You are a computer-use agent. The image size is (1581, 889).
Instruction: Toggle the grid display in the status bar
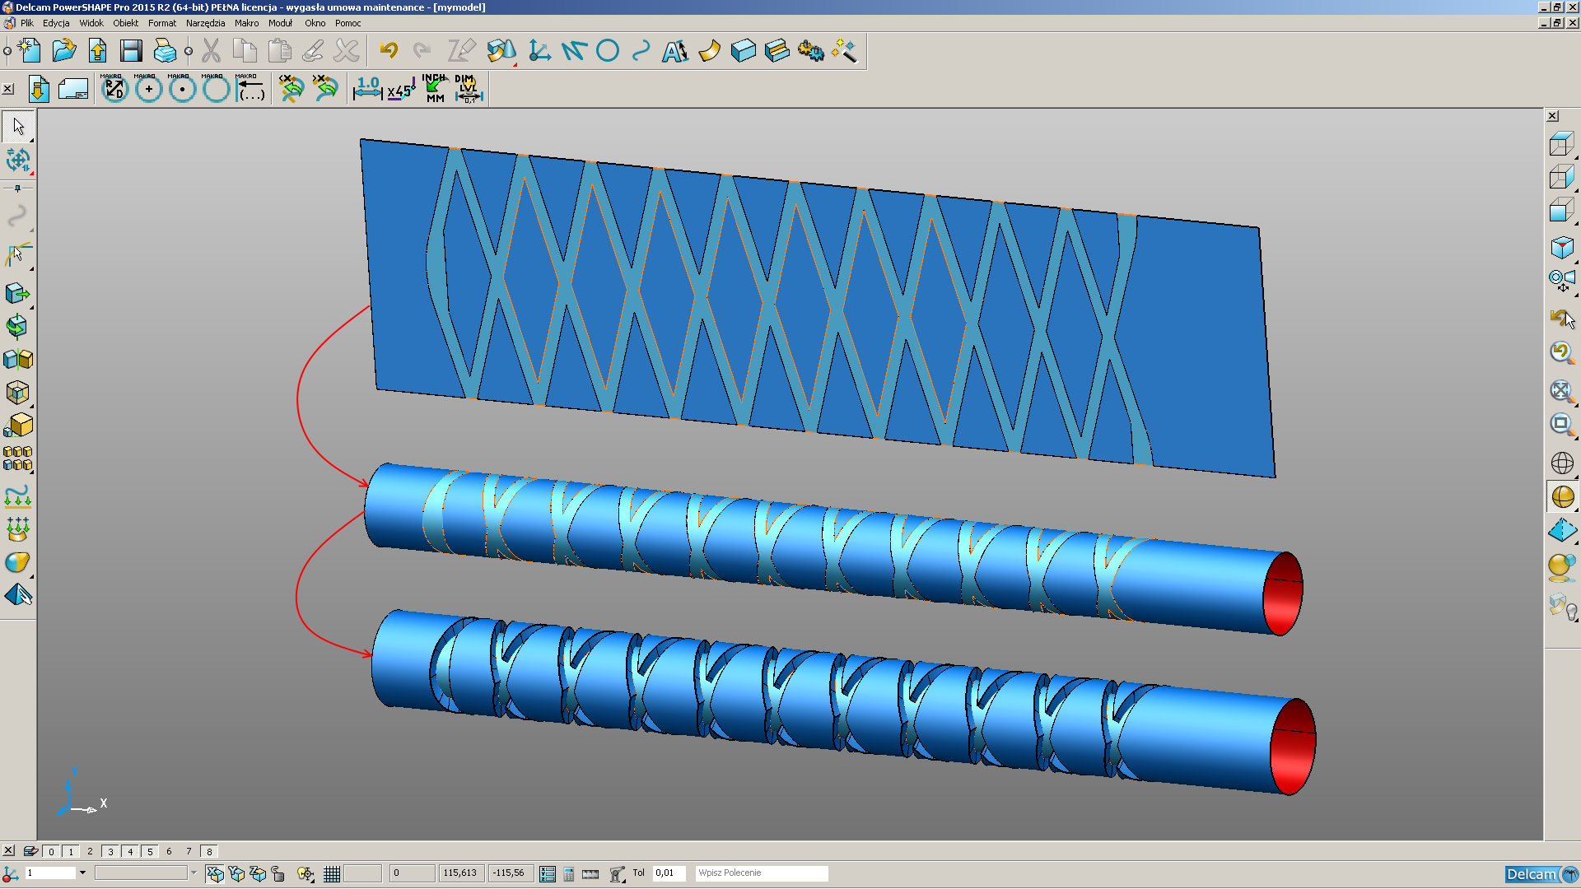coord(331,874)
